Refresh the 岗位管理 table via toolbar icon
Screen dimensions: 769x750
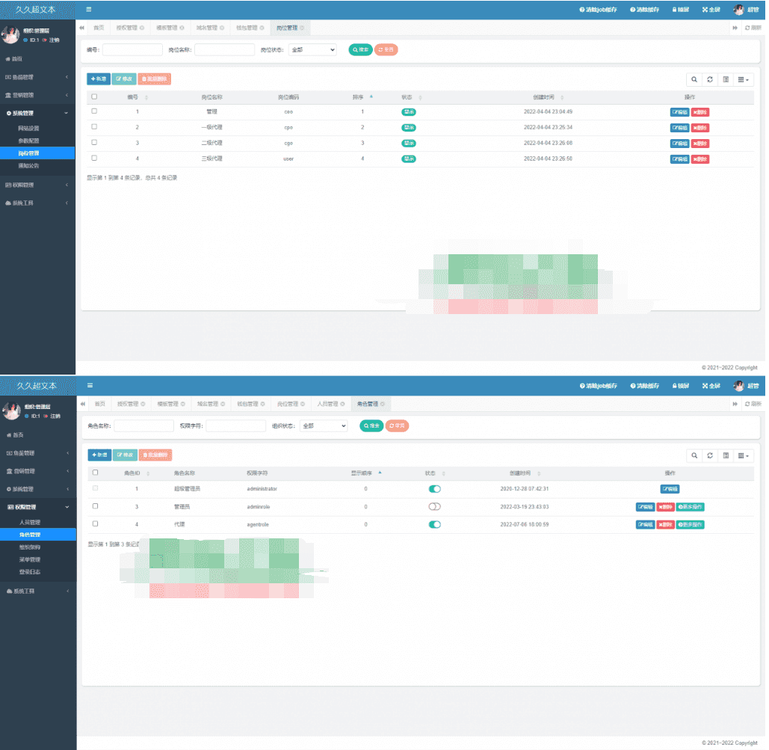710,79
